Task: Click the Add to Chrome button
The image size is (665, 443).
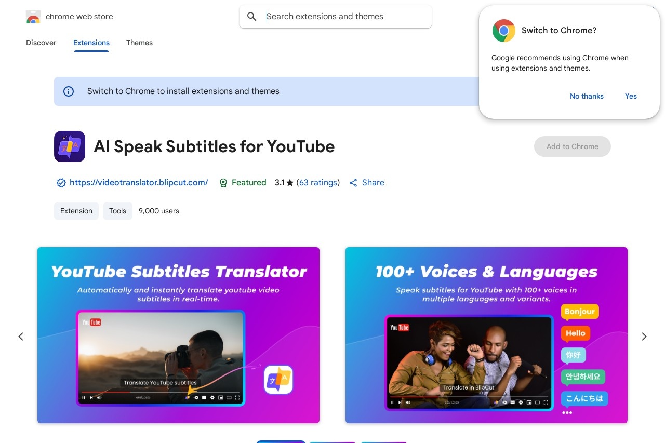Action: 573,146
